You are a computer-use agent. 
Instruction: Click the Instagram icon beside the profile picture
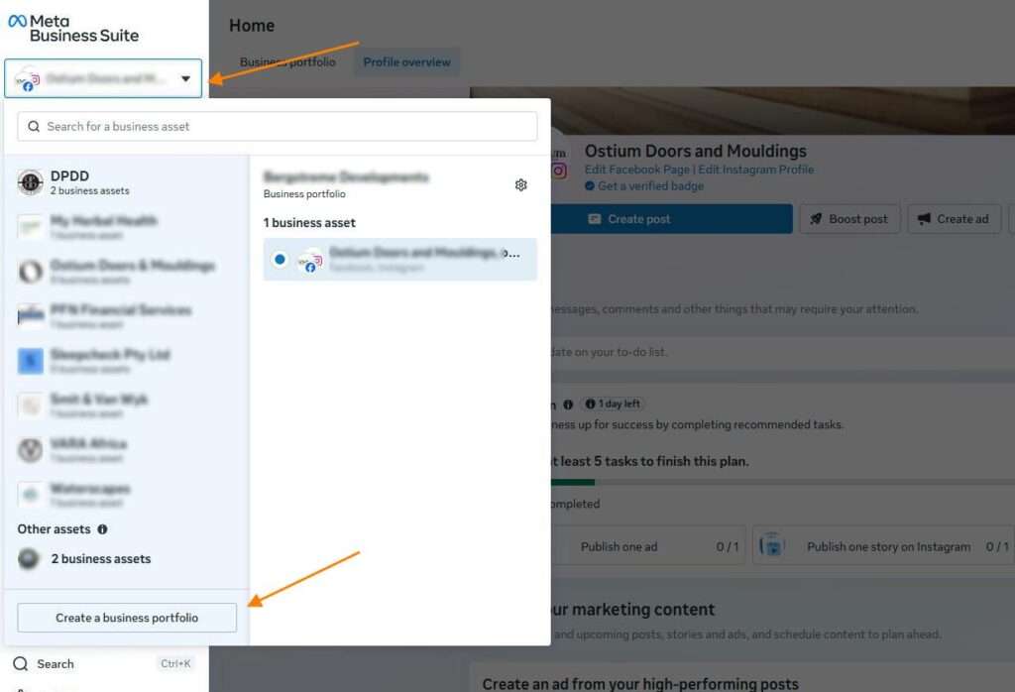559,171
